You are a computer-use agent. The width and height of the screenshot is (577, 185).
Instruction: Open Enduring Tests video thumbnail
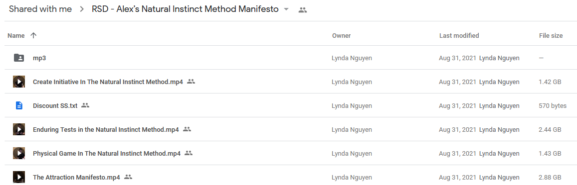coord(19,129)
